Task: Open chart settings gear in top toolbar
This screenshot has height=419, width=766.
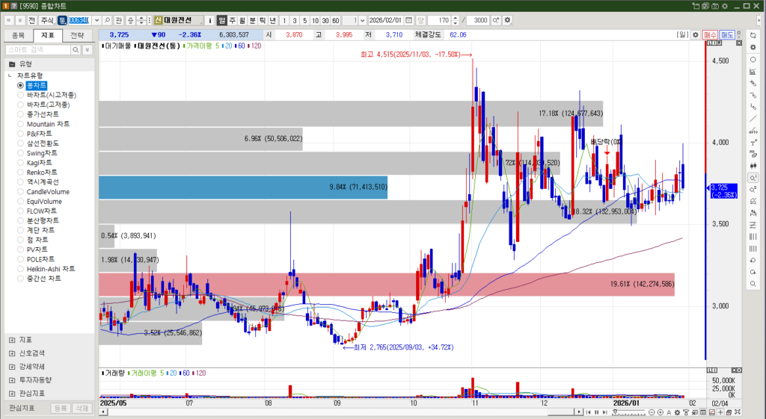Action: [508, 19]
